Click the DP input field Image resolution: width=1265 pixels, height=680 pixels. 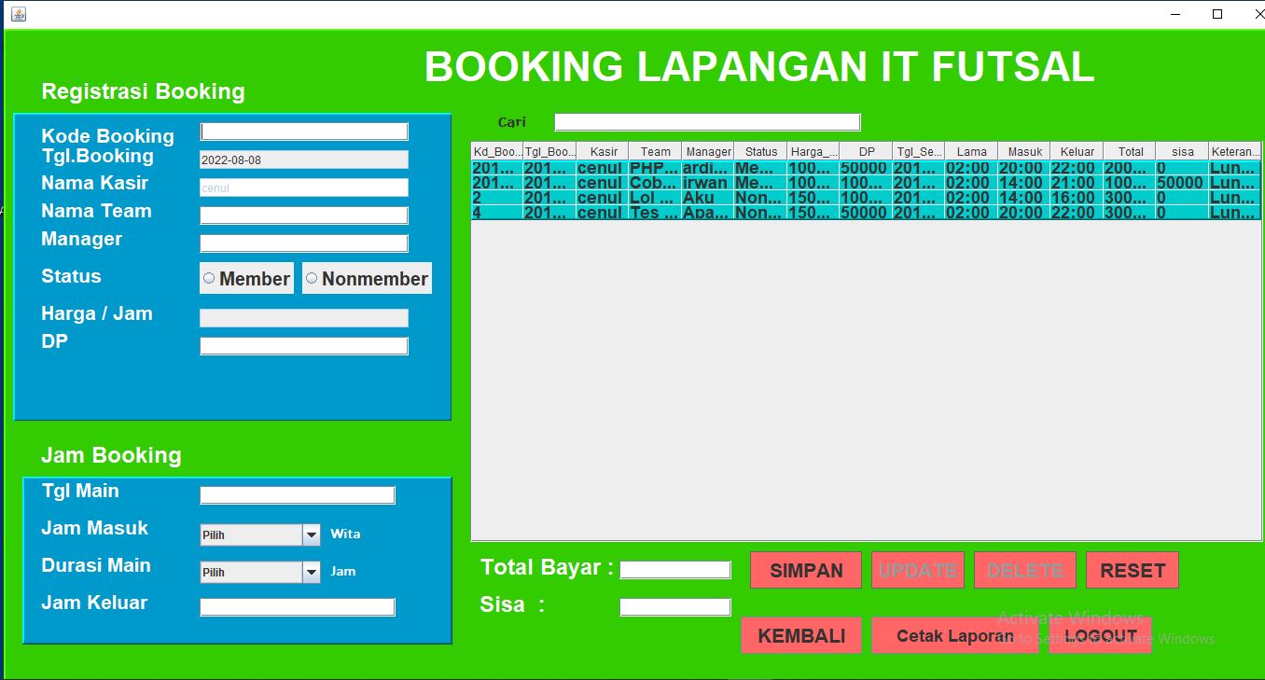click(304, 346)
